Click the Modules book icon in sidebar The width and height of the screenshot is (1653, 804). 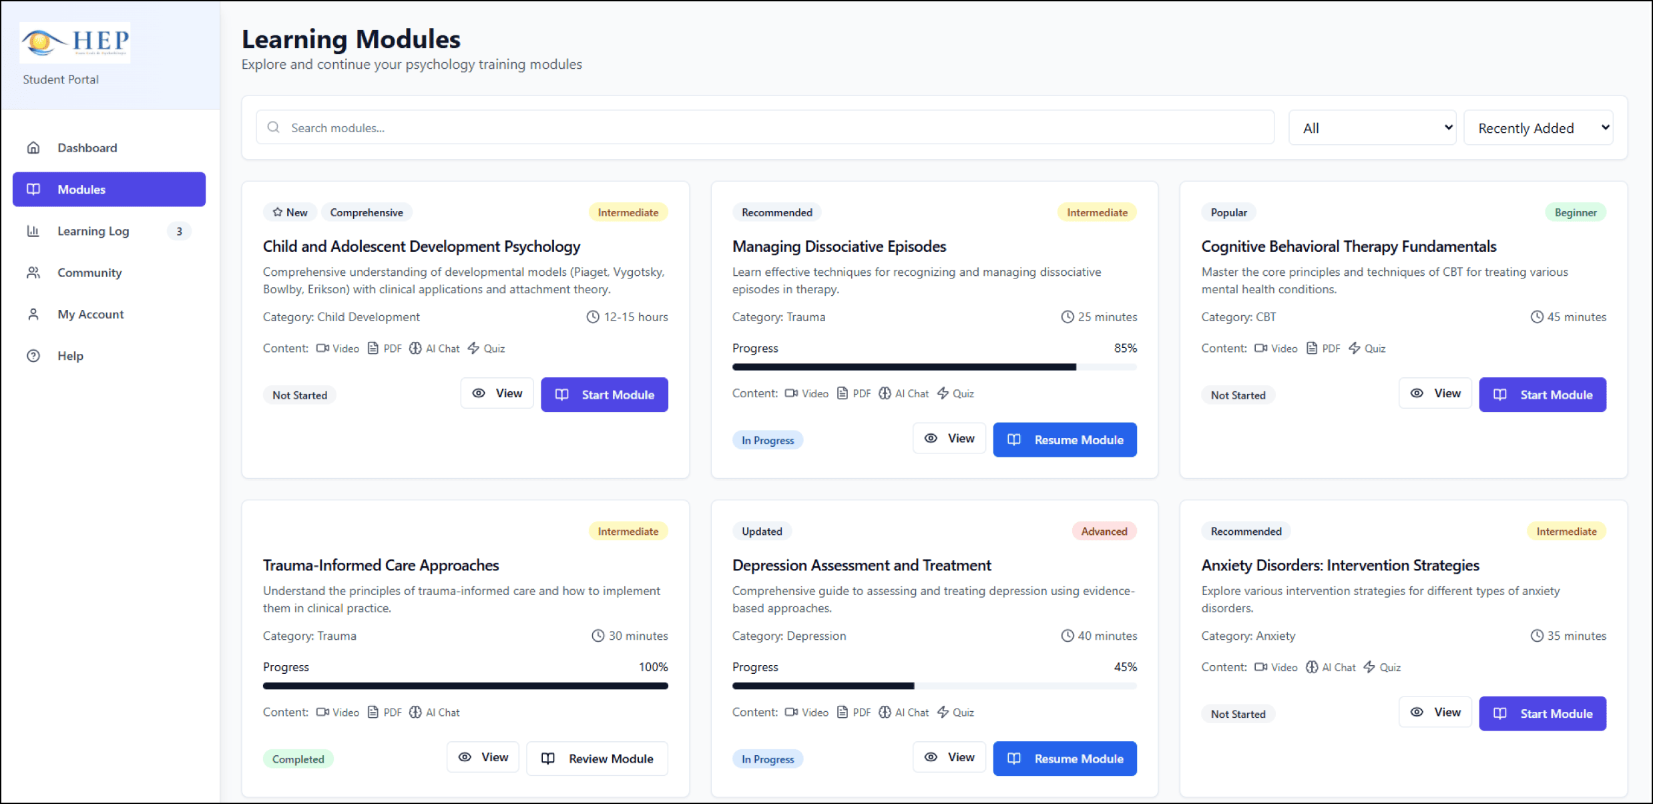(x=33, y=189)
